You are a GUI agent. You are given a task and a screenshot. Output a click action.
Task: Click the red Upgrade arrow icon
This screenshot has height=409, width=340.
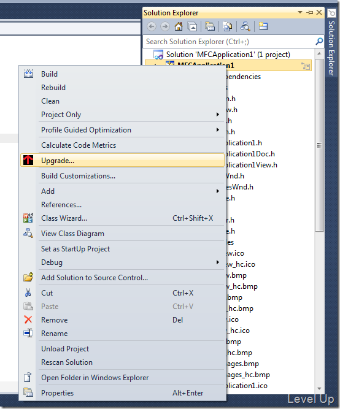pos(28,160)
